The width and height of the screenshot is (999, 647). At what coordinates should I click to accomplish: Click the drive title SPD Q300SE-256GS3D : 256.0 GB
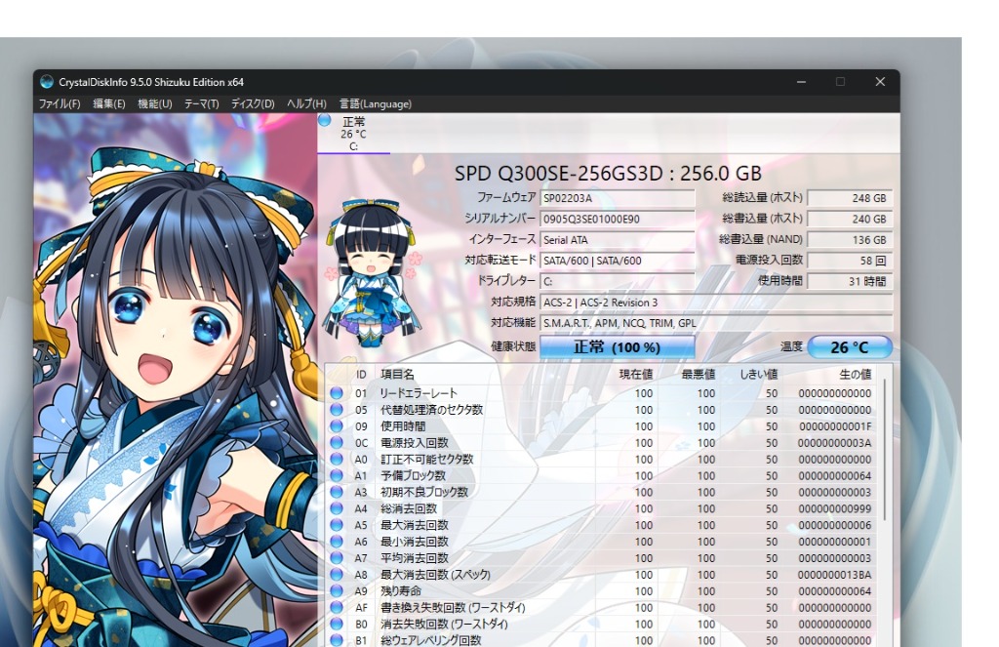[608, 174]
